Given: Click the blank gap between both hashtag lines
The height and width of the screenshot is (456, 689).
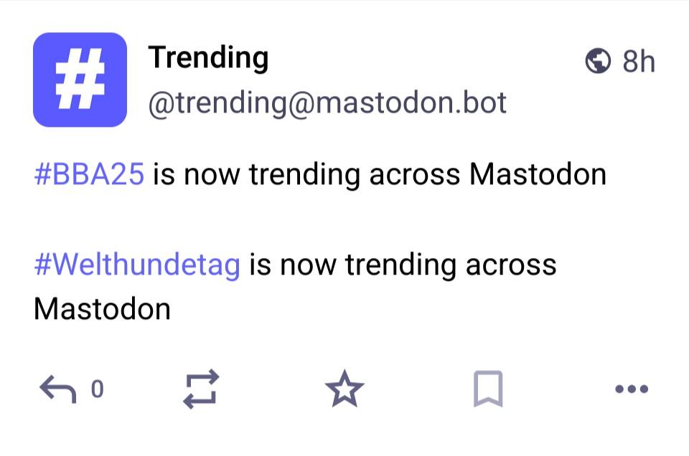Looking at the screenshot, I should [x=287, y=219].
